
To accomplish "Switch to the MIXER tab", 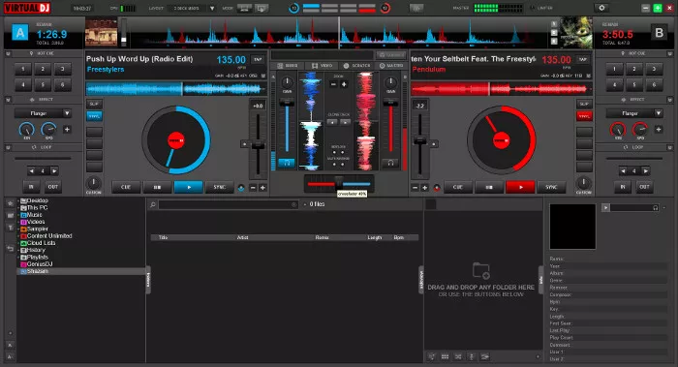I will click(x=288, y=66).
